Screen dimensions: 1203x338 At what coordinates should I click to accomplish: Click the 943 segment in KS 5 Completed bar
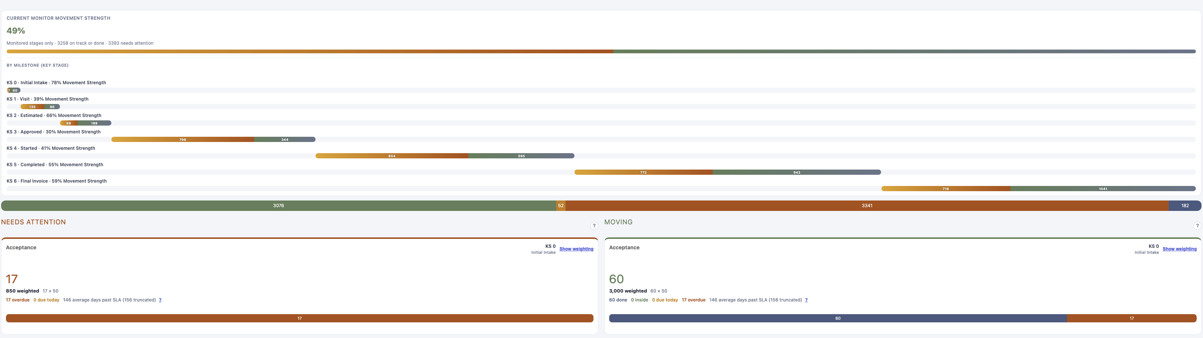point(797,172)
